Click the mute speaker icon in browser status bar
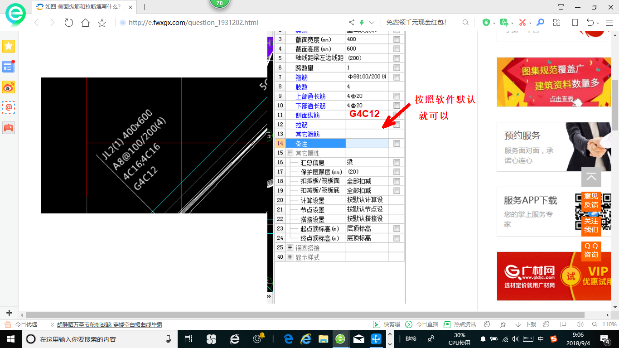Viewport: 619px width, 348px height. coord(580,324)
